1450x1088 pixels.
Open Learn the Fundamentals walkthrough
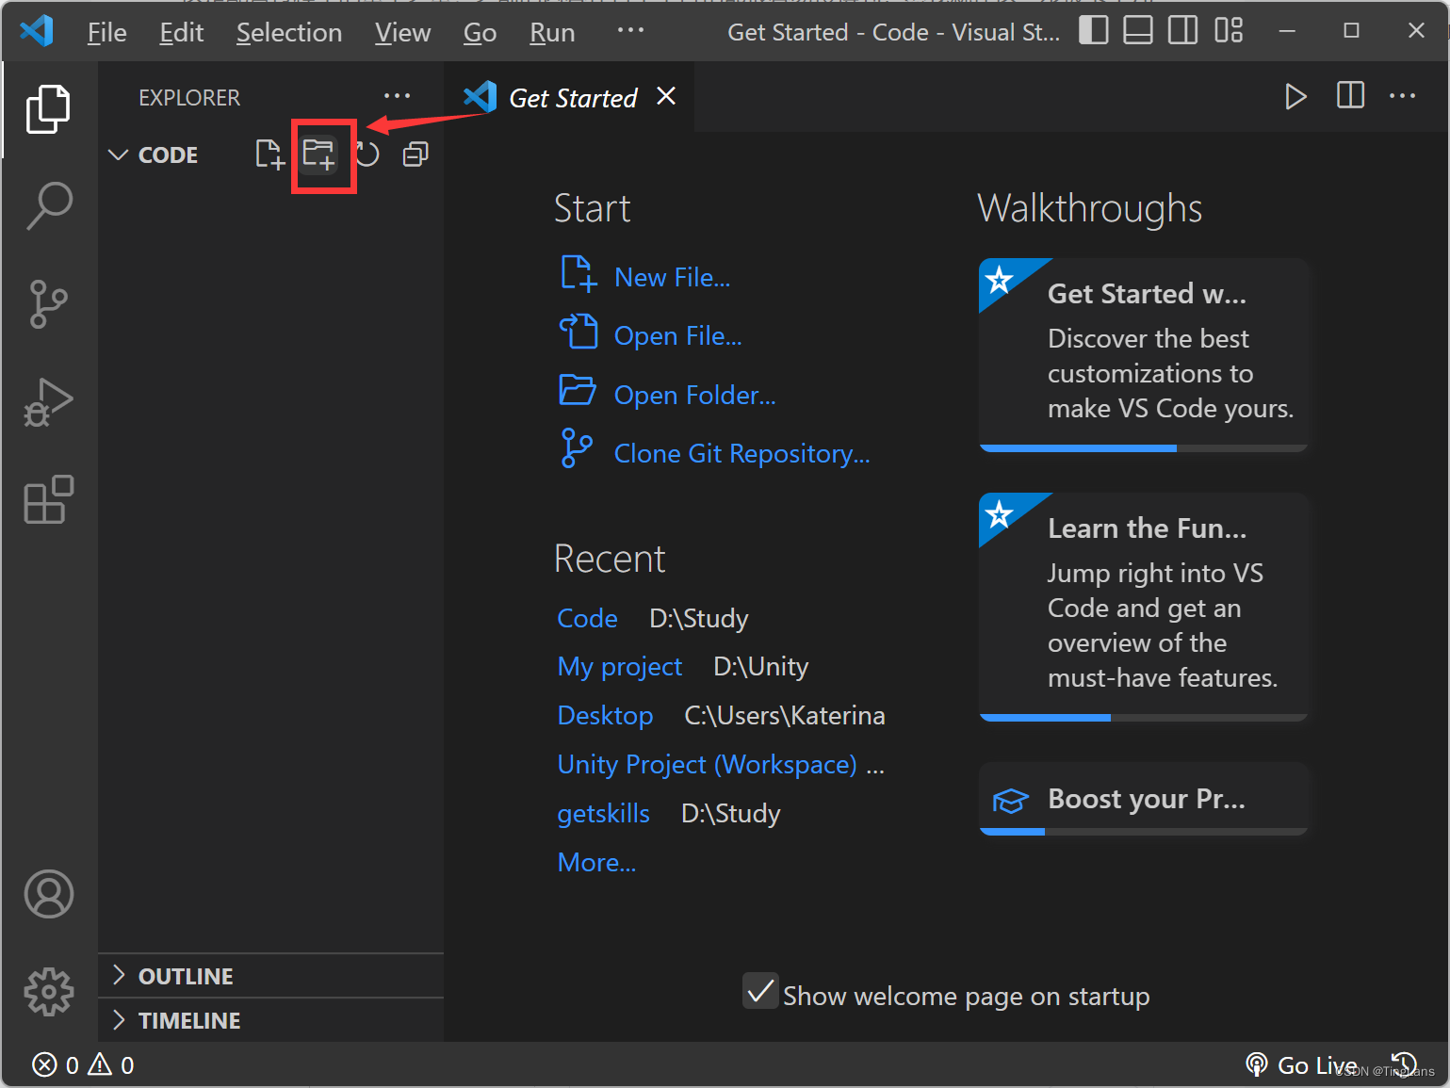pyautogui.click(x=1144, y=608)
